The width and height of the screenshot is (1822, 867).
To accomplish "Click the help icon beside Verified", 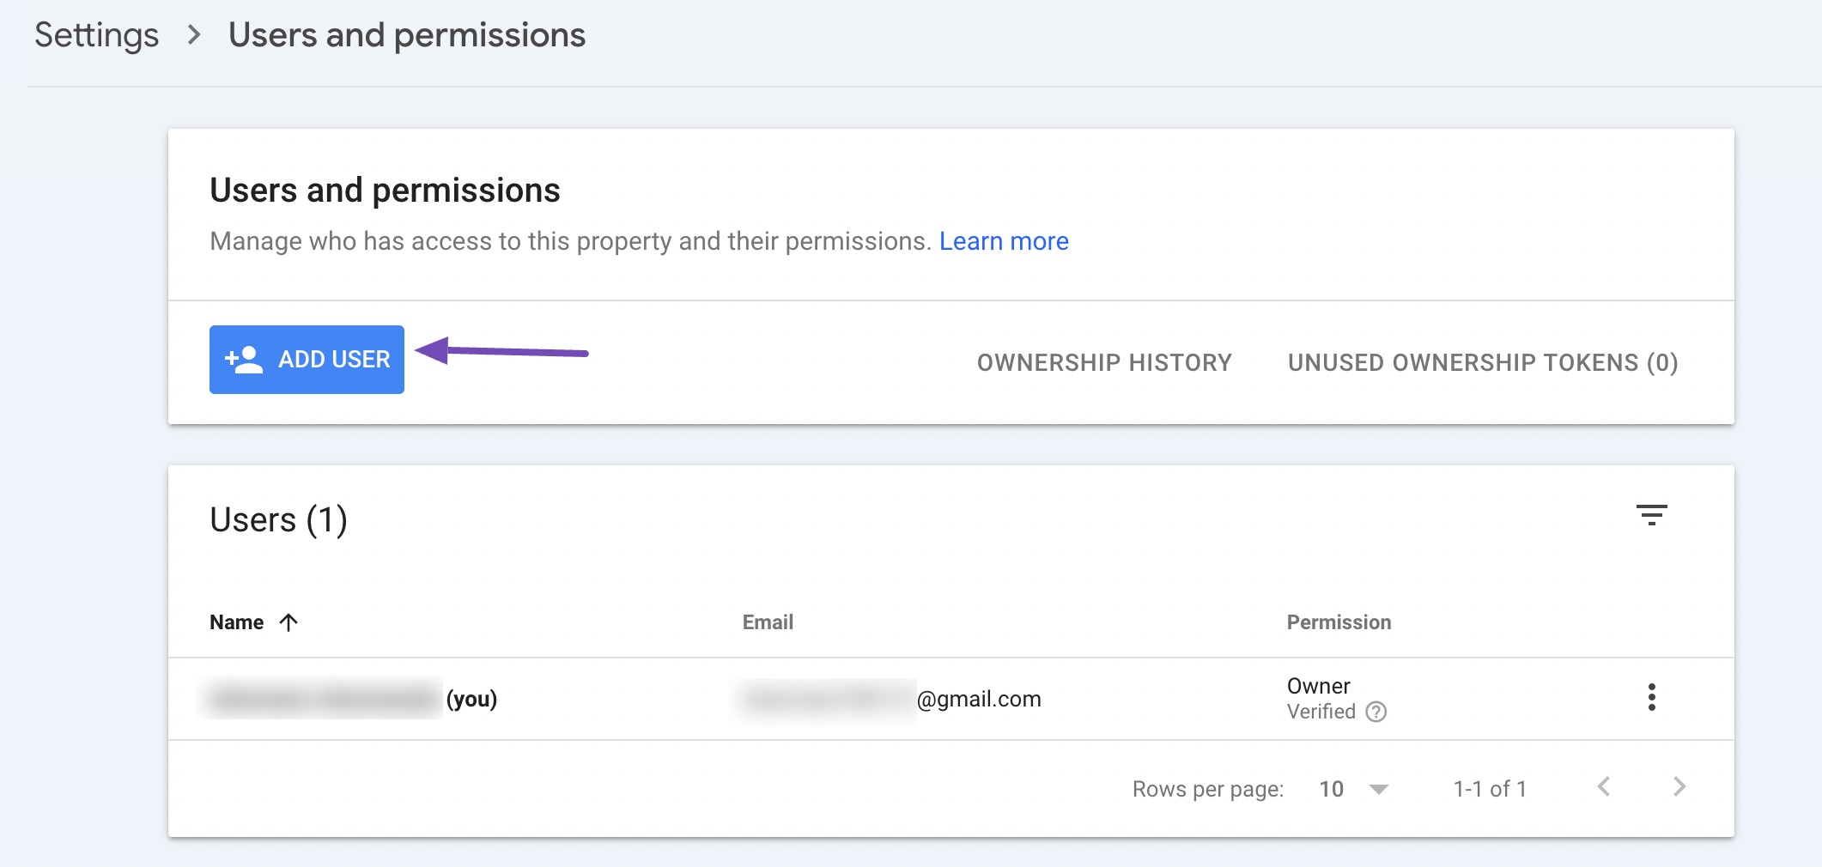I will 1378,712.
